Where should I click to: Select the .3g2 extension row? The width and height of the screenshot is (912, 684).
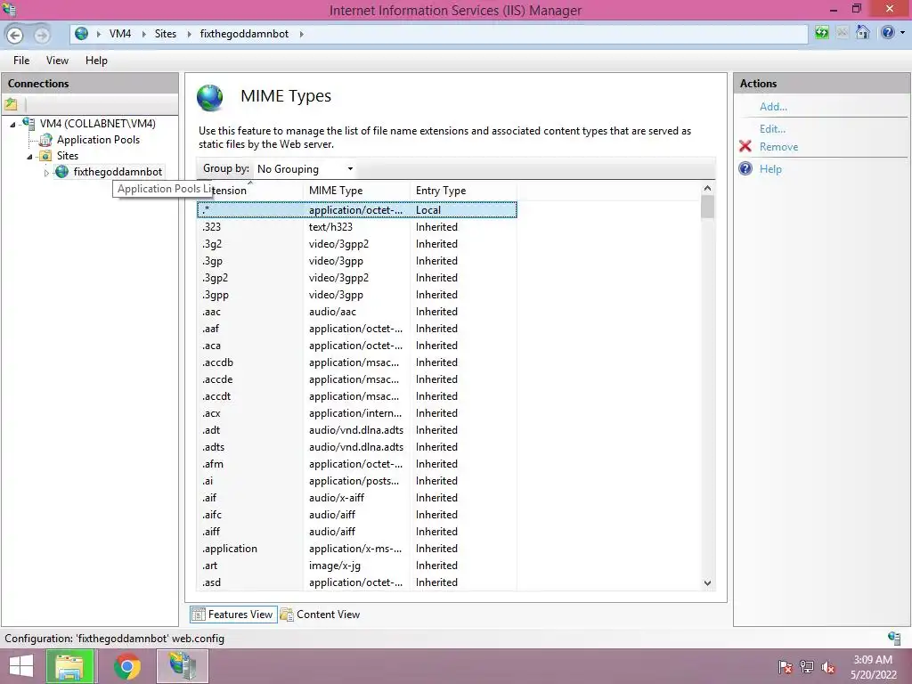tap(357, 244)
